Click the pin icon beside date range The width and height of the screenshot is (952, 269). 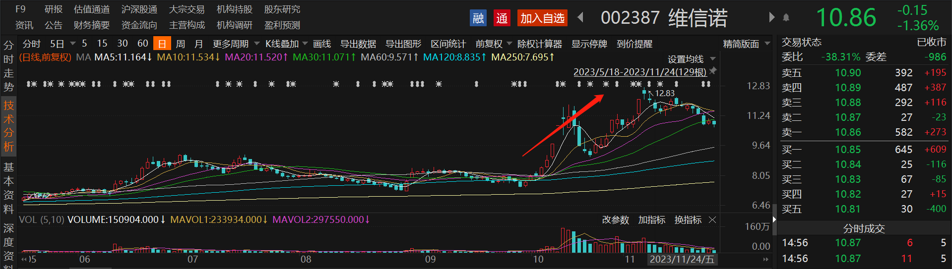click(x=713, y=71)
